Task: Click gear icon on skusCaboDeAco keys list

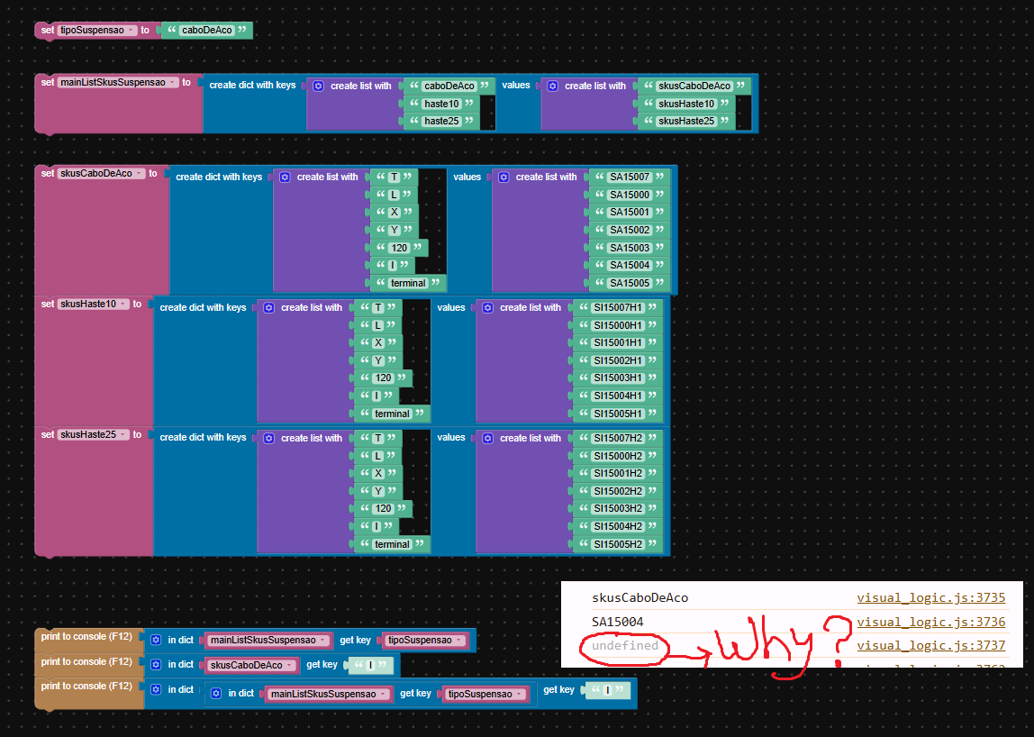Action: 285,177
